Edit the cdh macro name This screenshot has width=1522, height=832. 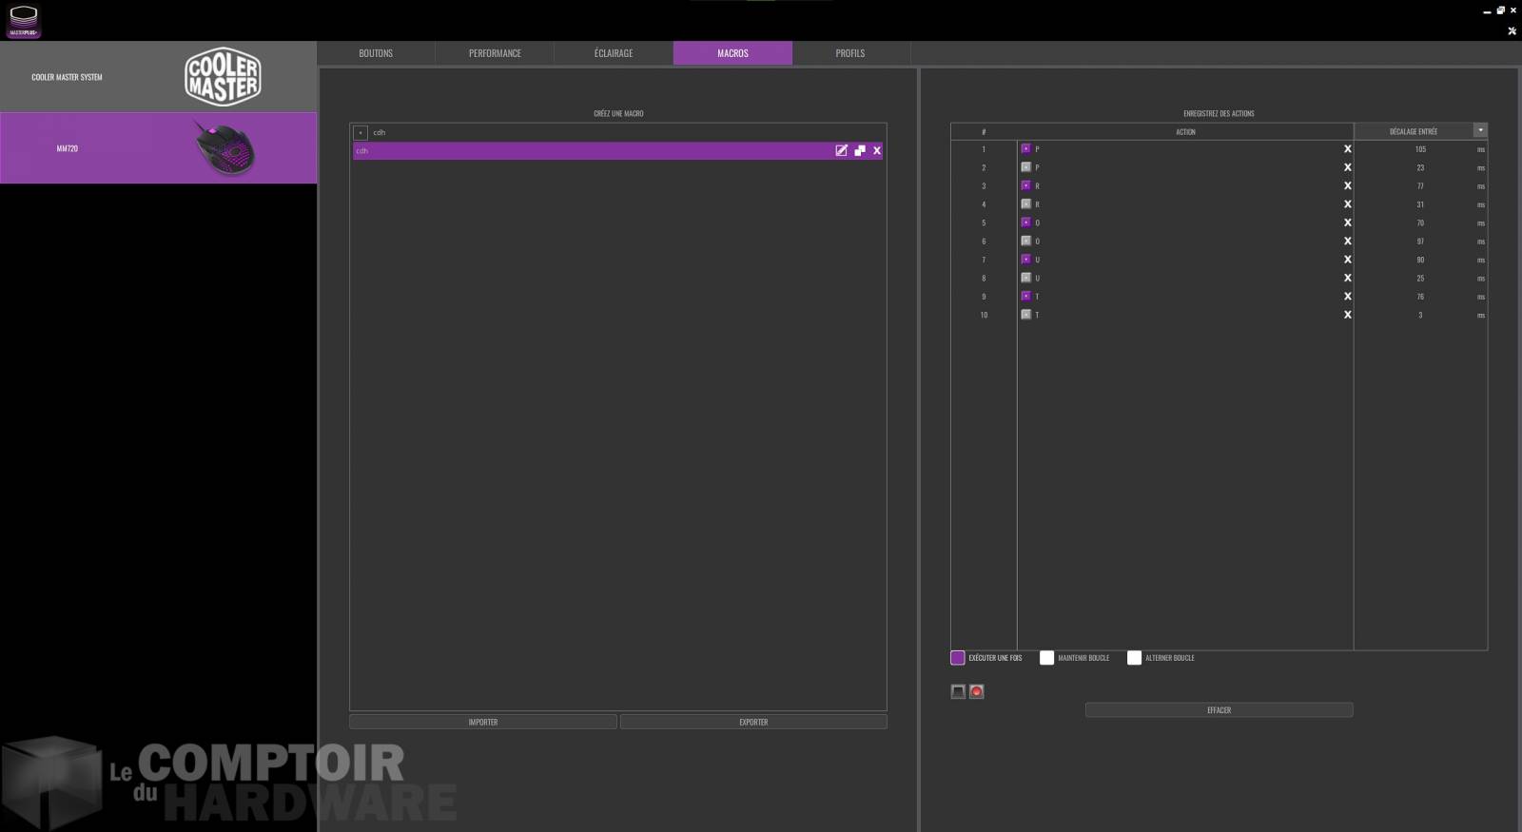point(841,150)
